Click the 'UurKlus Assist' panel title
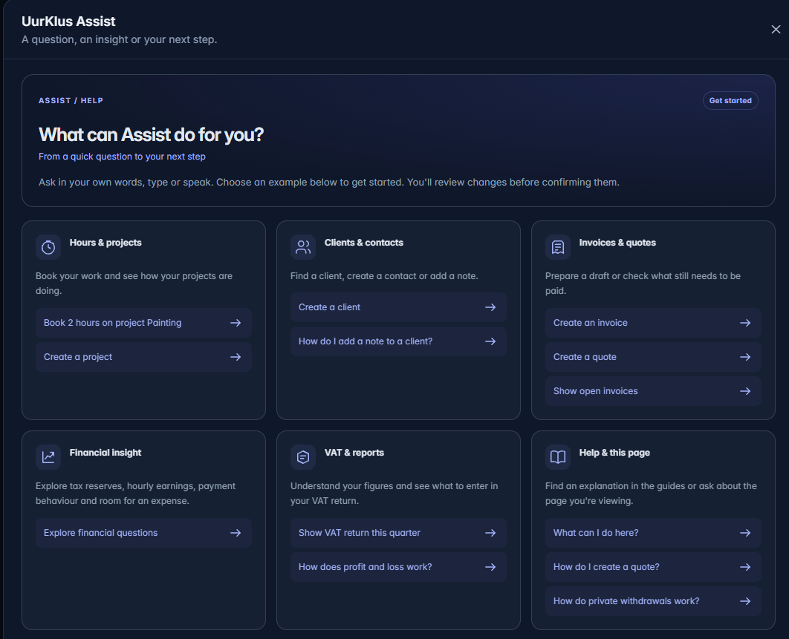This screenshot has width=789, height=639. coord(68,22)
